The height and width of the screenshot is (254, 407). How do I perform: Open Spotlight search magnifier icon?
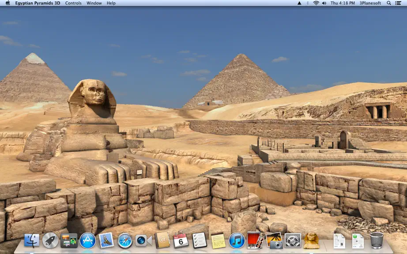click(x=388, y=3)
